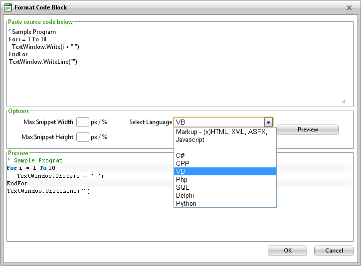This screenshot has height=266, width=361.
Task: Click the "' Sample Program" source line
Action: tap(32, 32)
